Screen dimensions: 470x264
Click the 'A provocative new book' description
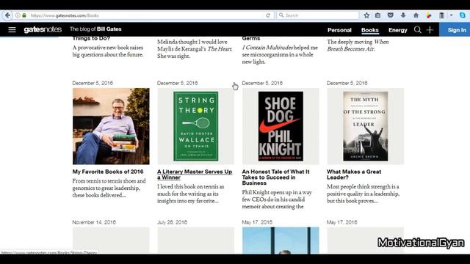tap(108, 51)
